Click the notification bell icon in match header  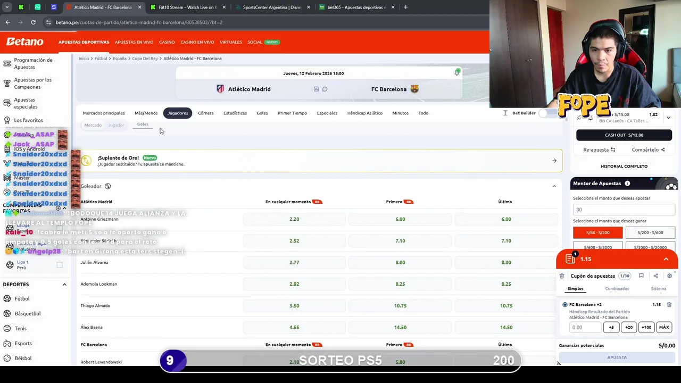[457, 72]
